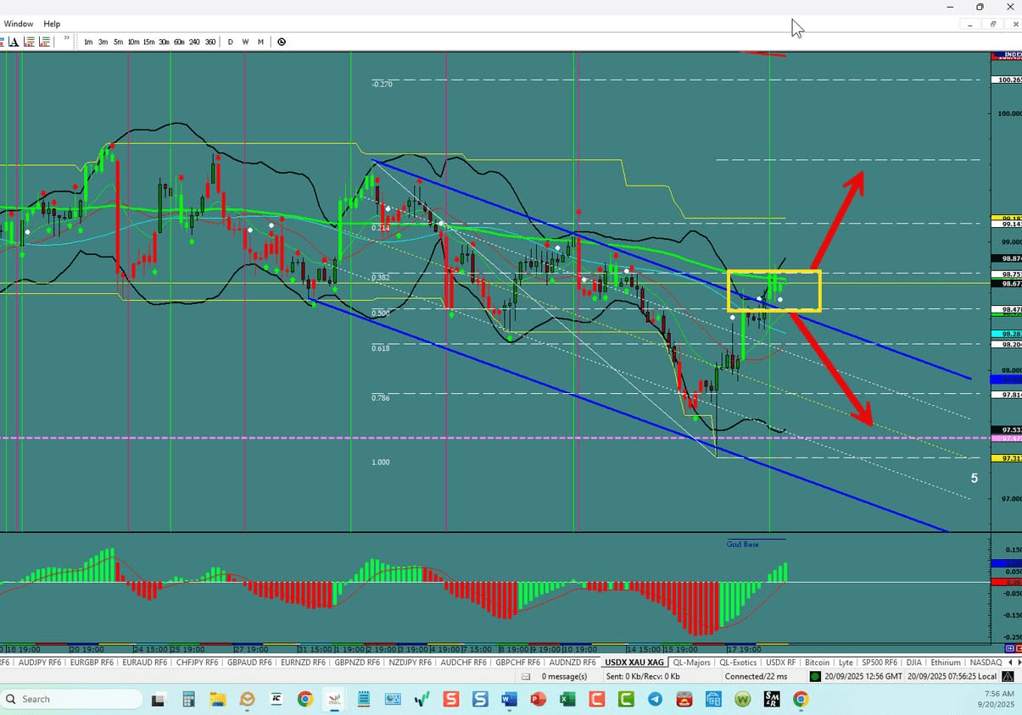Expand the hidden toolbar items chevron
This screenshot has width=1022, height=715.
66,38
